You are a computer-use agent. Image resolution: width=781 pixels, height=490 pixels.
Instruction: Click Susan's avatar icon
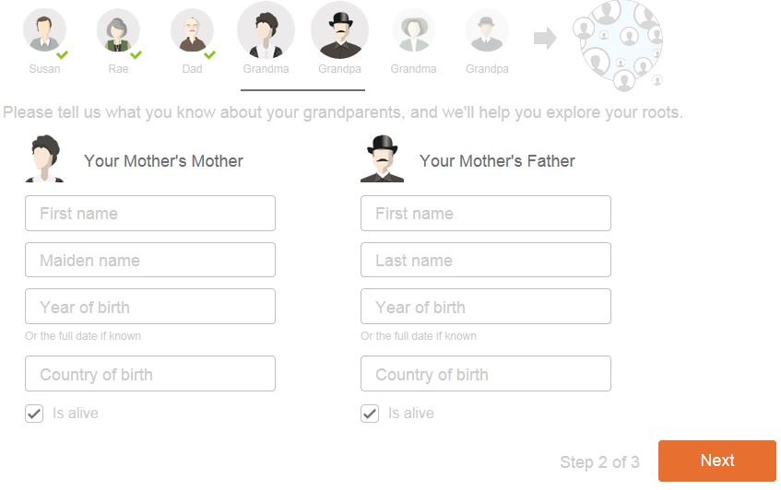point(44,31)
